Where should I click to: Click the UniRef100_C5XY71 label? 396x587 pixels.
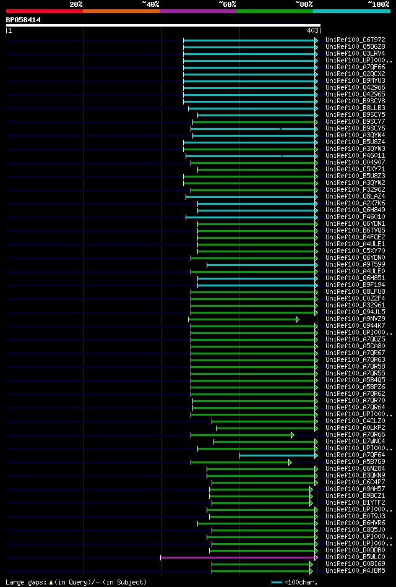(x=355, y=169)
